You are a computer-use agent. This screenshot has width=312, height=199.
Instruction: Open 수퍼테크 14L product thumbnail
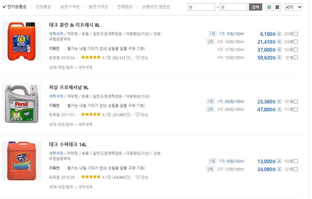pyautogui.click(x=22, y=161)
